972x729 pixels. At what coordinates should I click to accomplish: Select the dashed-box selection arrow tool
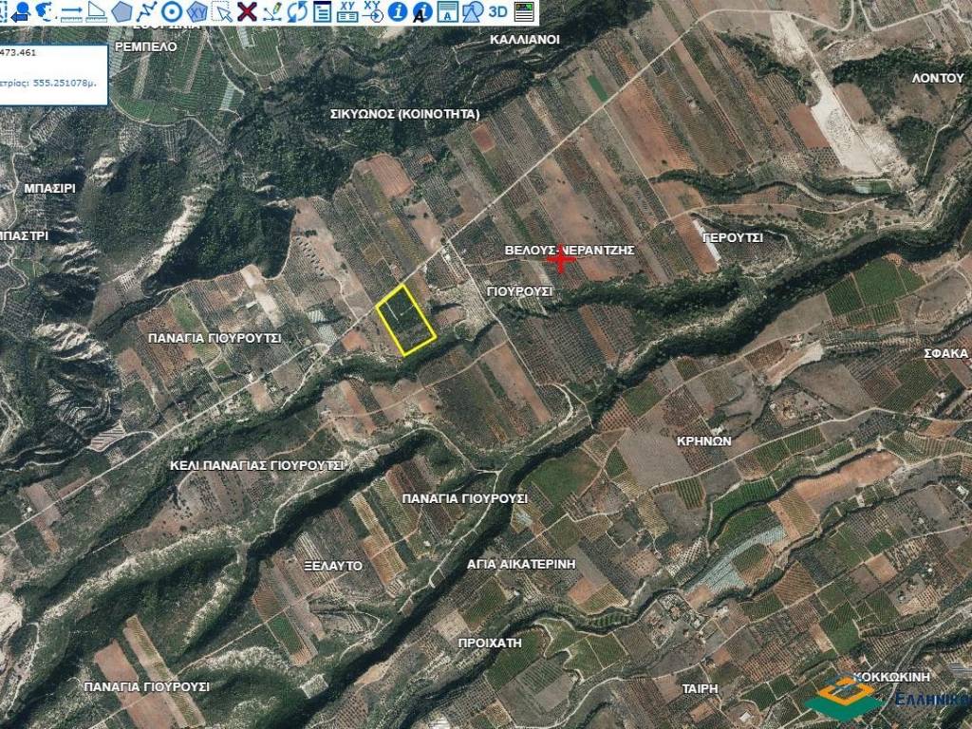point(221,11)
